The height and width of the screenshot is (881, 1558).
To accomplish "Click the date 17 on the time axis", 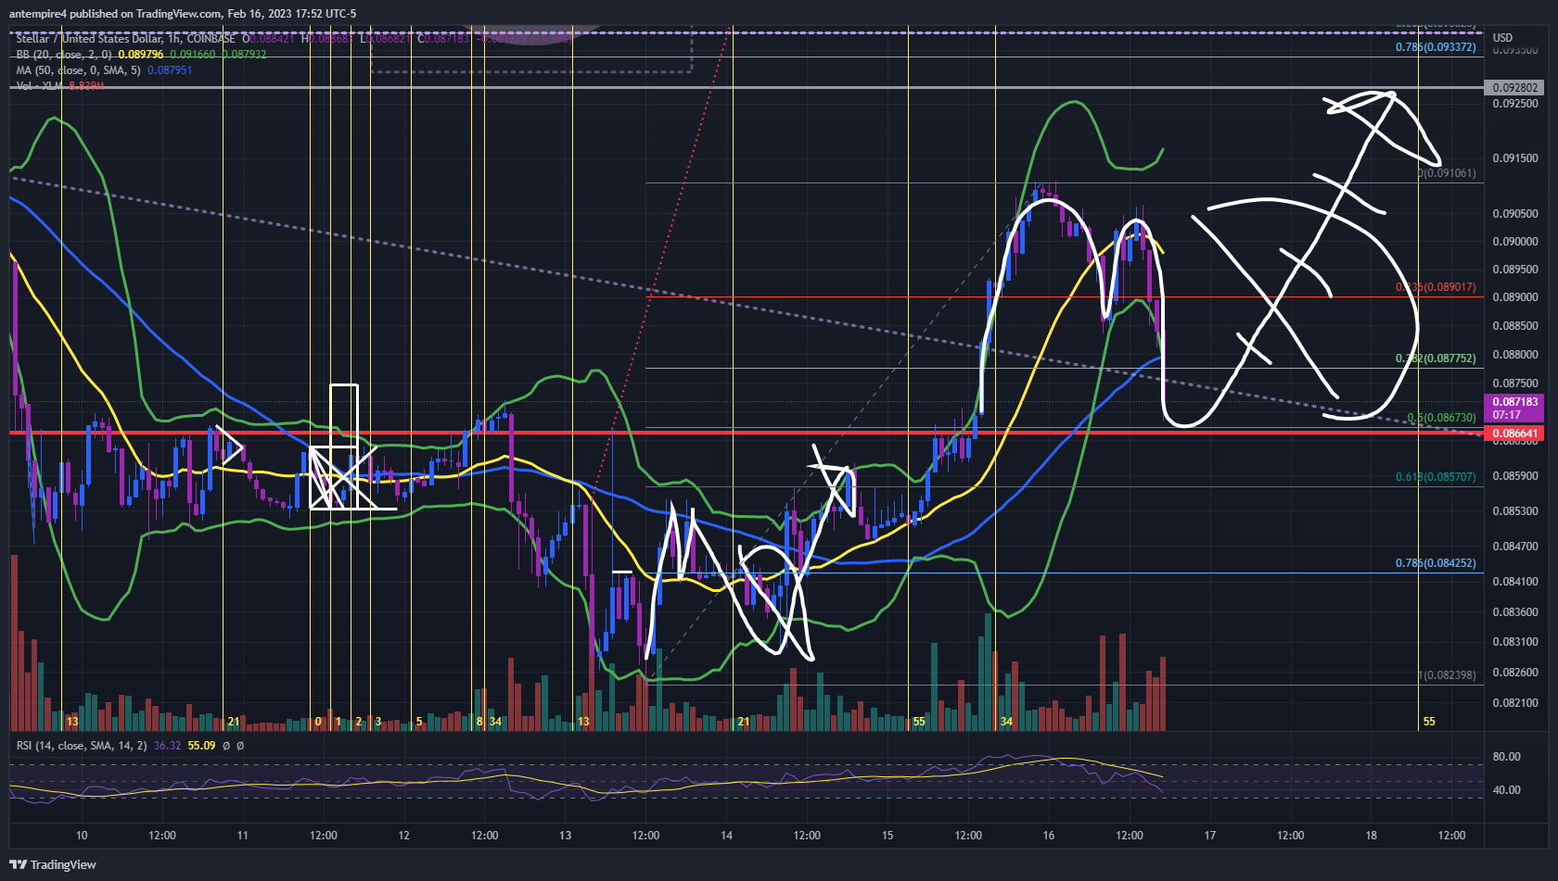I will coord(1210,836).
